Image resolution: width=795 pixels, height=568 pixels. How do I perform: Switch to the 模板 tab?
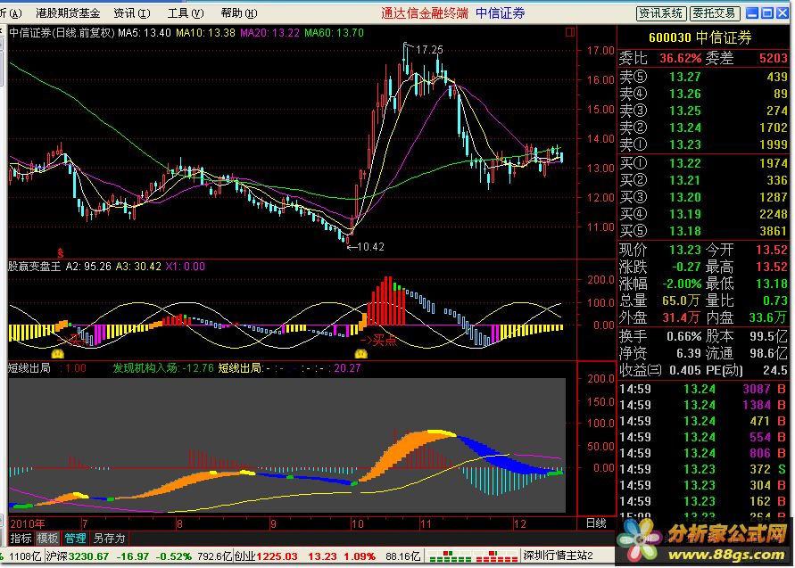click(47, 538)
